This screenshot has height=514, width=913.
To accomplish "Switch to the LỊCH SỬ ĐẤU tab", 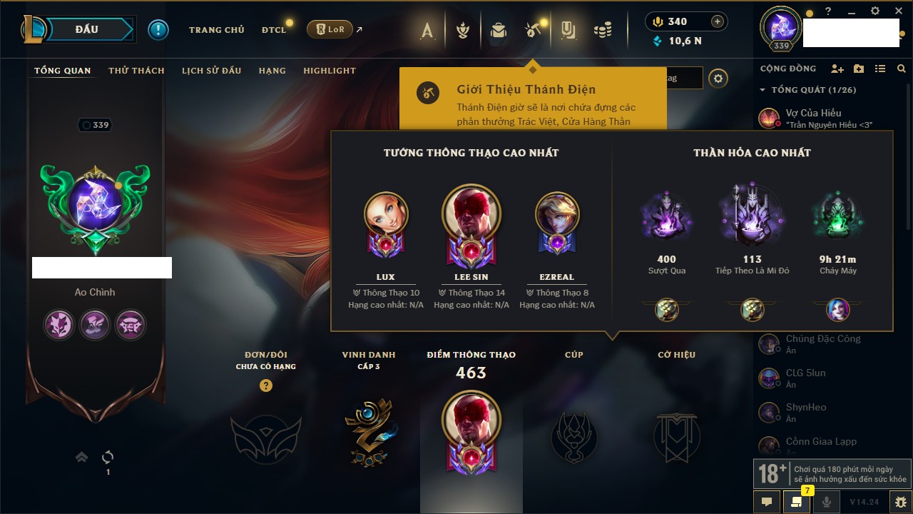I will [211, 71].
